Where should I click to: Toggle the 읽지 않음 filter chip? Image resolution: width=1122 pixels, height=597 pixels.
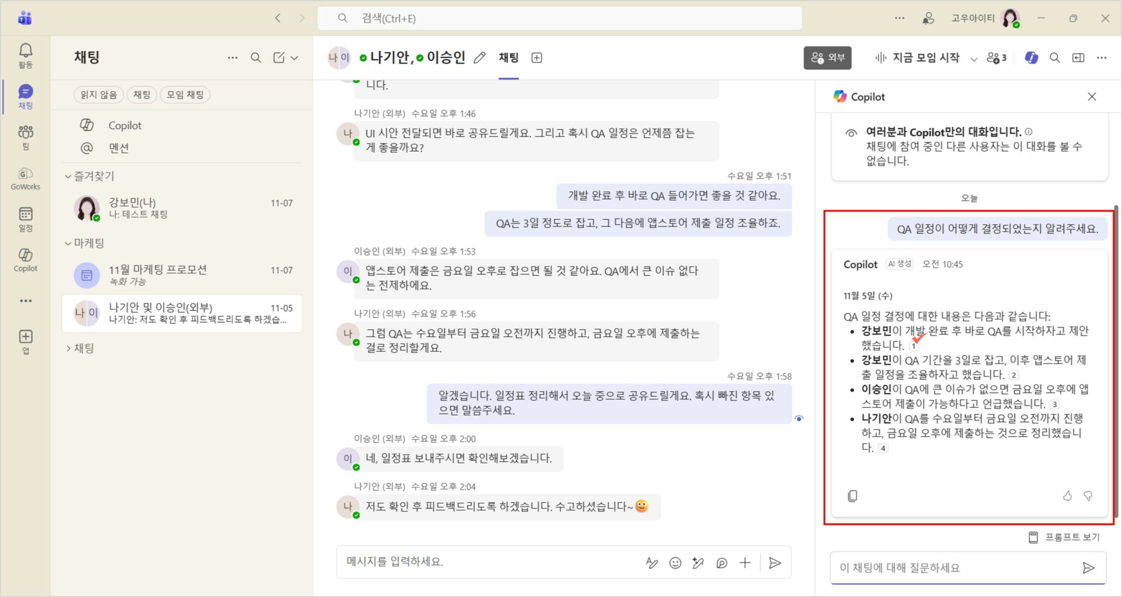click(x=98, y=95)
